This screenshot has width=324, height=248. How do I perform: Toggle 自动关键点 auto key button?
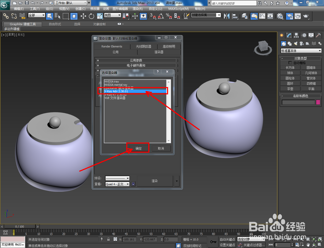pyautogui.click(x=227, y=239)
